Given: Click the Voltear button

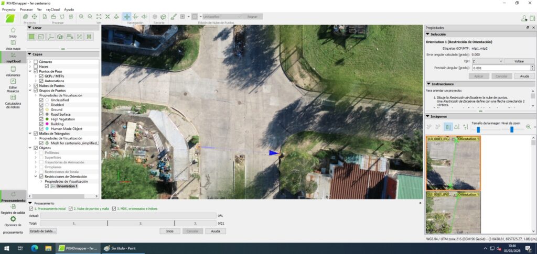Looking at the screenshot, I should tap(519, 61).
